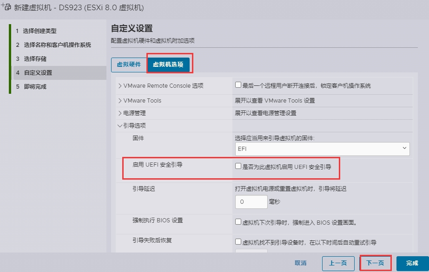The height and width of the screenshot is (272, 429).
Task: Open the EFI firmware dropdown
Action: pos(322,149)
